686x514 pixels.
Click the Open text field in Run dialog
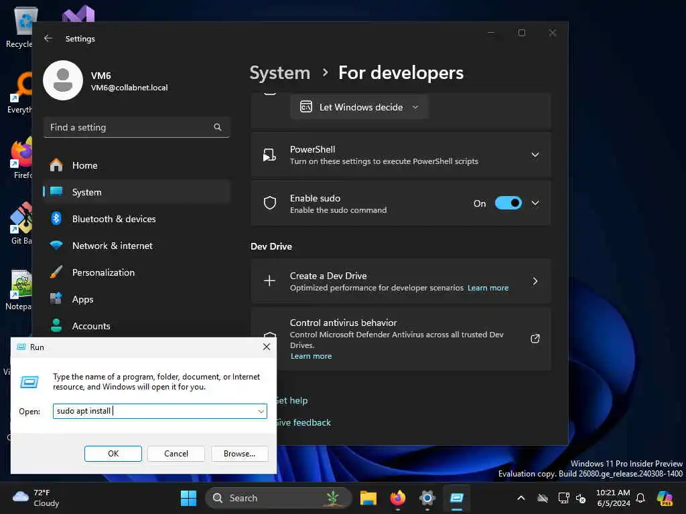(x=159, y=411)
